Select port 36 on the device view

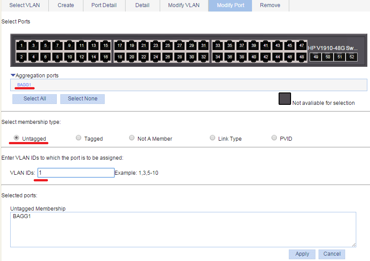(x=230, y=57)
